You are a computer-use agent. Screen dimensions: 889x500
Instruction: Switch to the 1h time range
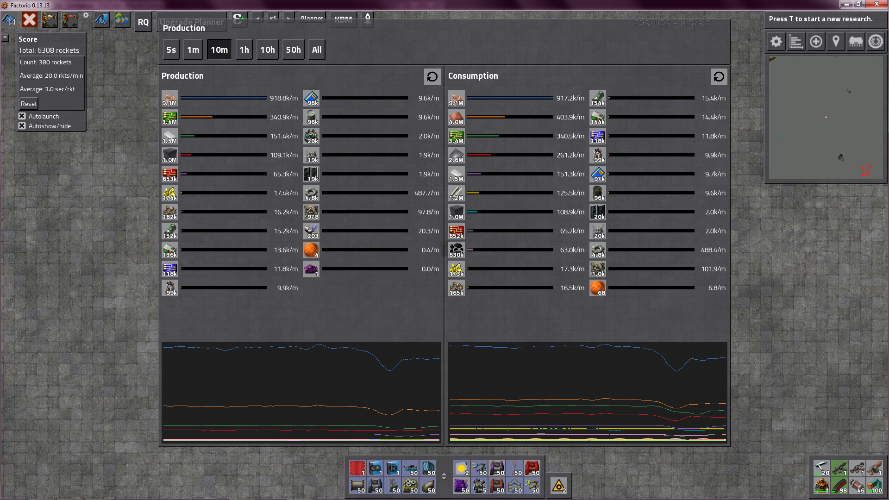pos(244,50)
